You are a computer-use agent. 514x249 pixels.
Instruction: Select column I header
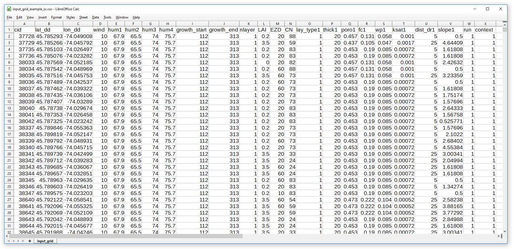coord(192,24)
